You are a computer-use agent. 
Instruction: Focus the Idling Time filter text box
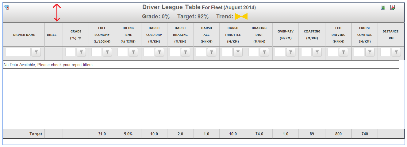click(123, 52)
